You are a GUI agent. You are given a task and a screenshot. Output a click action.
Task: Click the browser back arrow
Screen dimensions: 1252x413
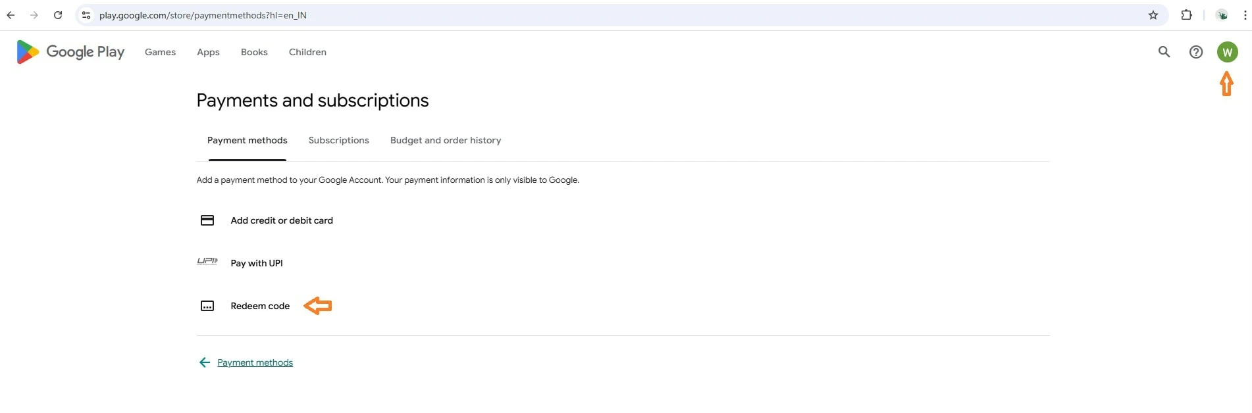[11, 15]
